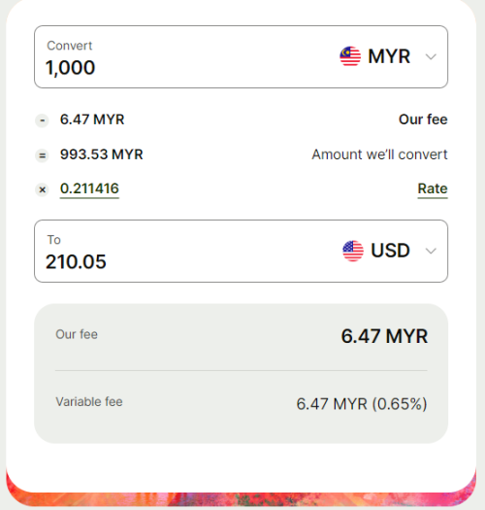The width and height of the screenshot is (485, 510).
Task: Expand the USD currency chevron
Action: (x=431, y=251)
